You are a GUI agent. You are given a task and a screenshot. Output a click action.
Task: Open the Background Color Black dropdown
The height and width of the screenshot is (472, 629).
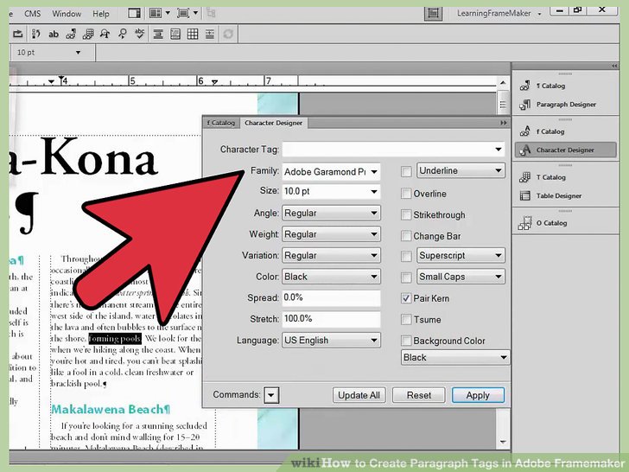coord(503,357)
